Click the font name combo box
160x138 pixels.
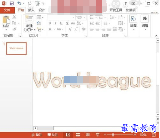tap(61, 17)
